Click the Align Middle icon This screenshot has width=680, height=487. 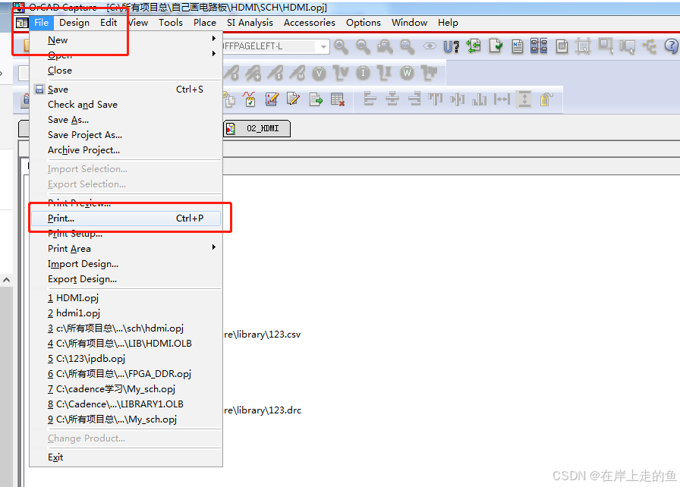[458, 99]
